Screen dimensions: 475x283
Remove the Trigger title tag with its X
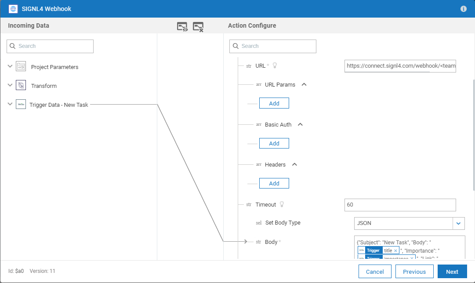pyautogui.click(x=395, y=250)
